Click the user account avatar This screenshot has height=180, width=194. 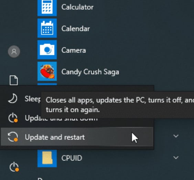click(14, 51)
